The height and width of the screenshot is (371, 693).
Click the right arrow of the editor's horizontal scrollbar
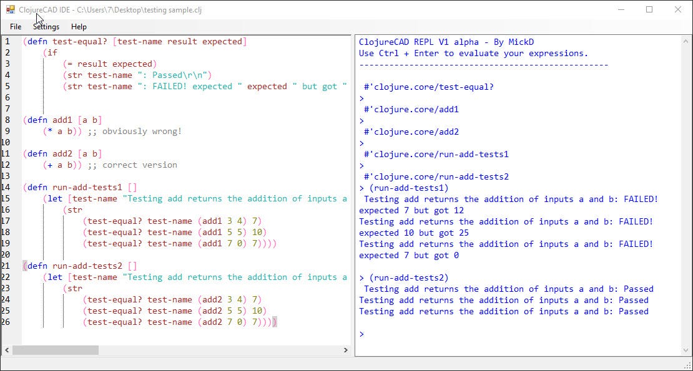click(345, 350)
